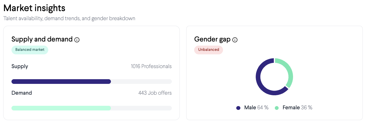Click the Female legend dot
The height and width of the screenshot is (128, 366).
(x=277, y=108)
